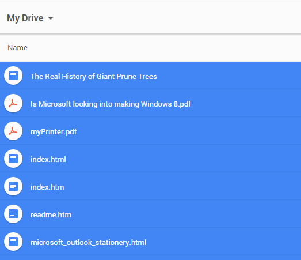Click the document icon for microsoft_outlook_stationery.html
Viewport: 301px width, 260px height.
pos(13,242)
